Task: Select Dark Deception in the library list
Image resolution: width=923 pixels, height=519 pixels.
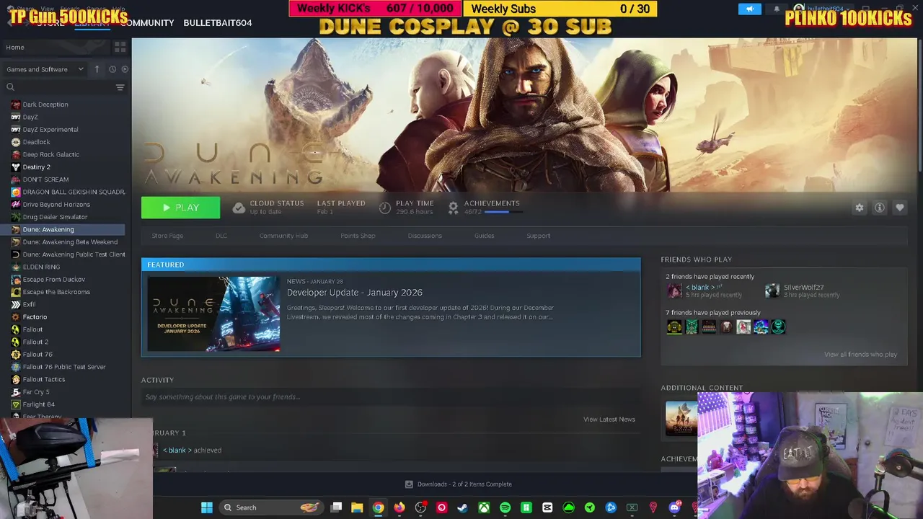Action: [x=45, y=105]
